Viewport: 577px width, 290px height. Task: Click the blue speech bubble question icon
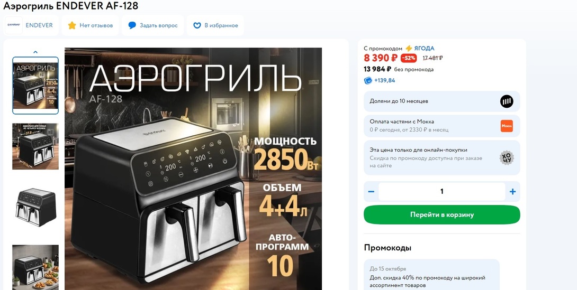(132, 25)
